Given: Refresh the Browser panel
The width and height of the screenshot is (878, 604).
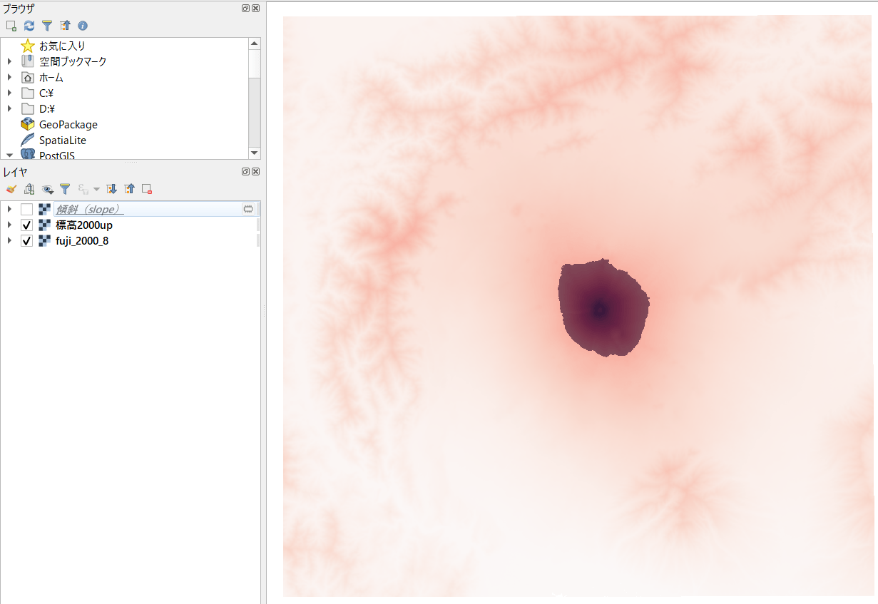Looking at the screenshot, I should [x=29, y=26].
